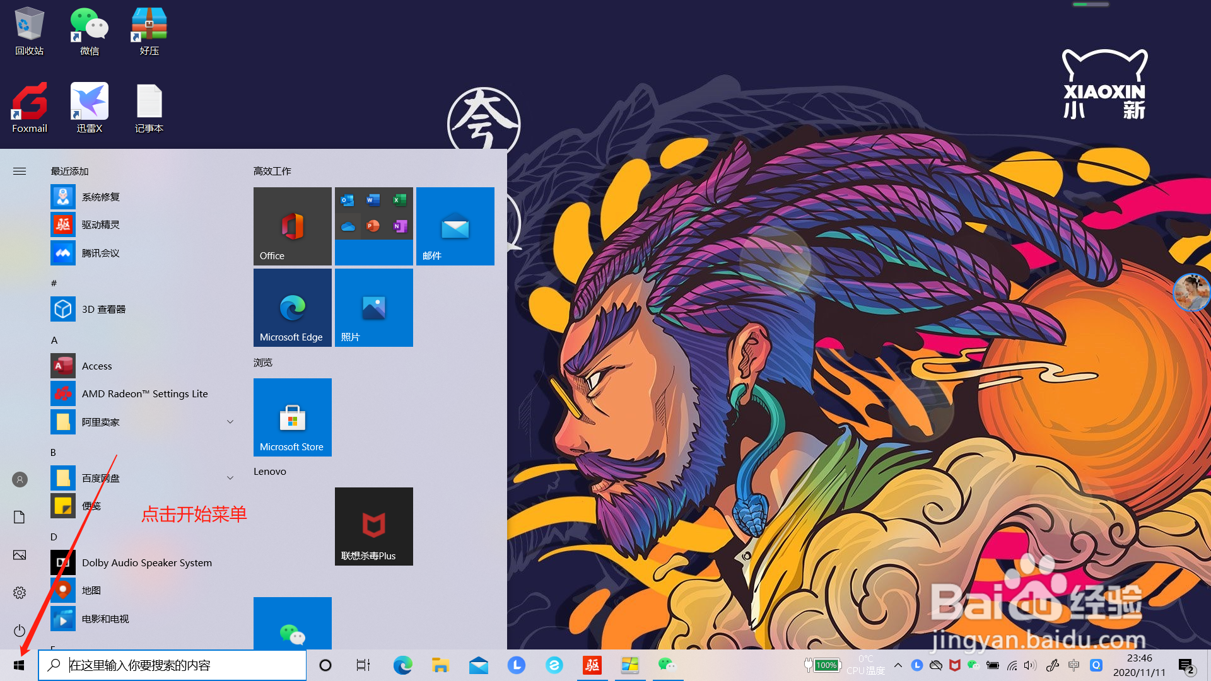This screenshot has width=1211, height=681.
Task: Open the Office tile
Action: (292, 226)
